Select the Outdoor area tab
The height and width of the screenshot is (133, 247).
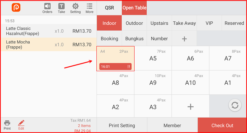(x=134, y=23)
